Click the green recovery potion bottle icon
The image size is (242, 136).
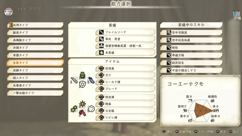83,75
